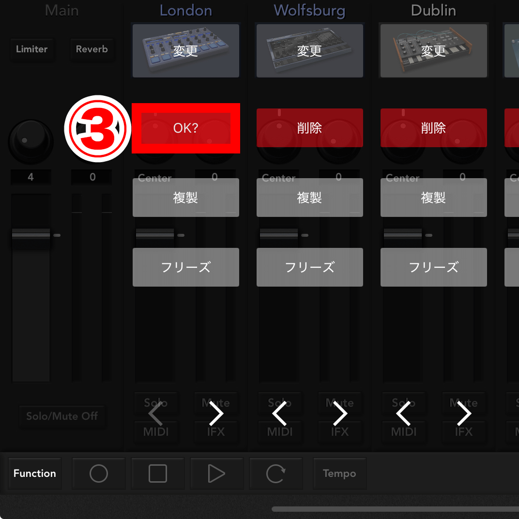
Task: Tap the Function button in transport bar
Action: (x=35, y=473)
